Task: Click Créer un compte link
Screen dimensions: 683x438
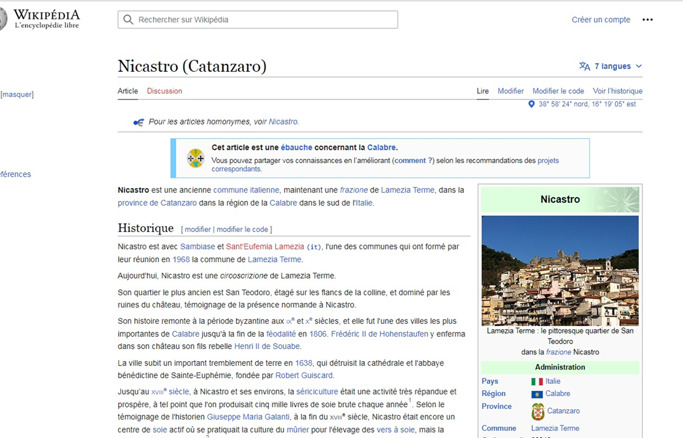Action: (601, 20)
